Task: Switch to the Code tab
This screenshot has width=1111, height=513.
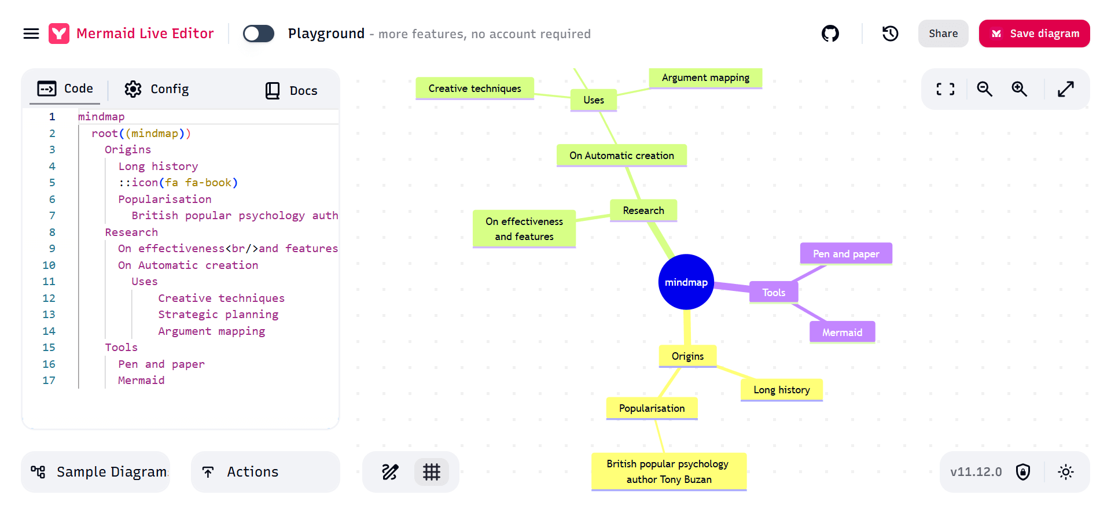Action: point(65,88)
